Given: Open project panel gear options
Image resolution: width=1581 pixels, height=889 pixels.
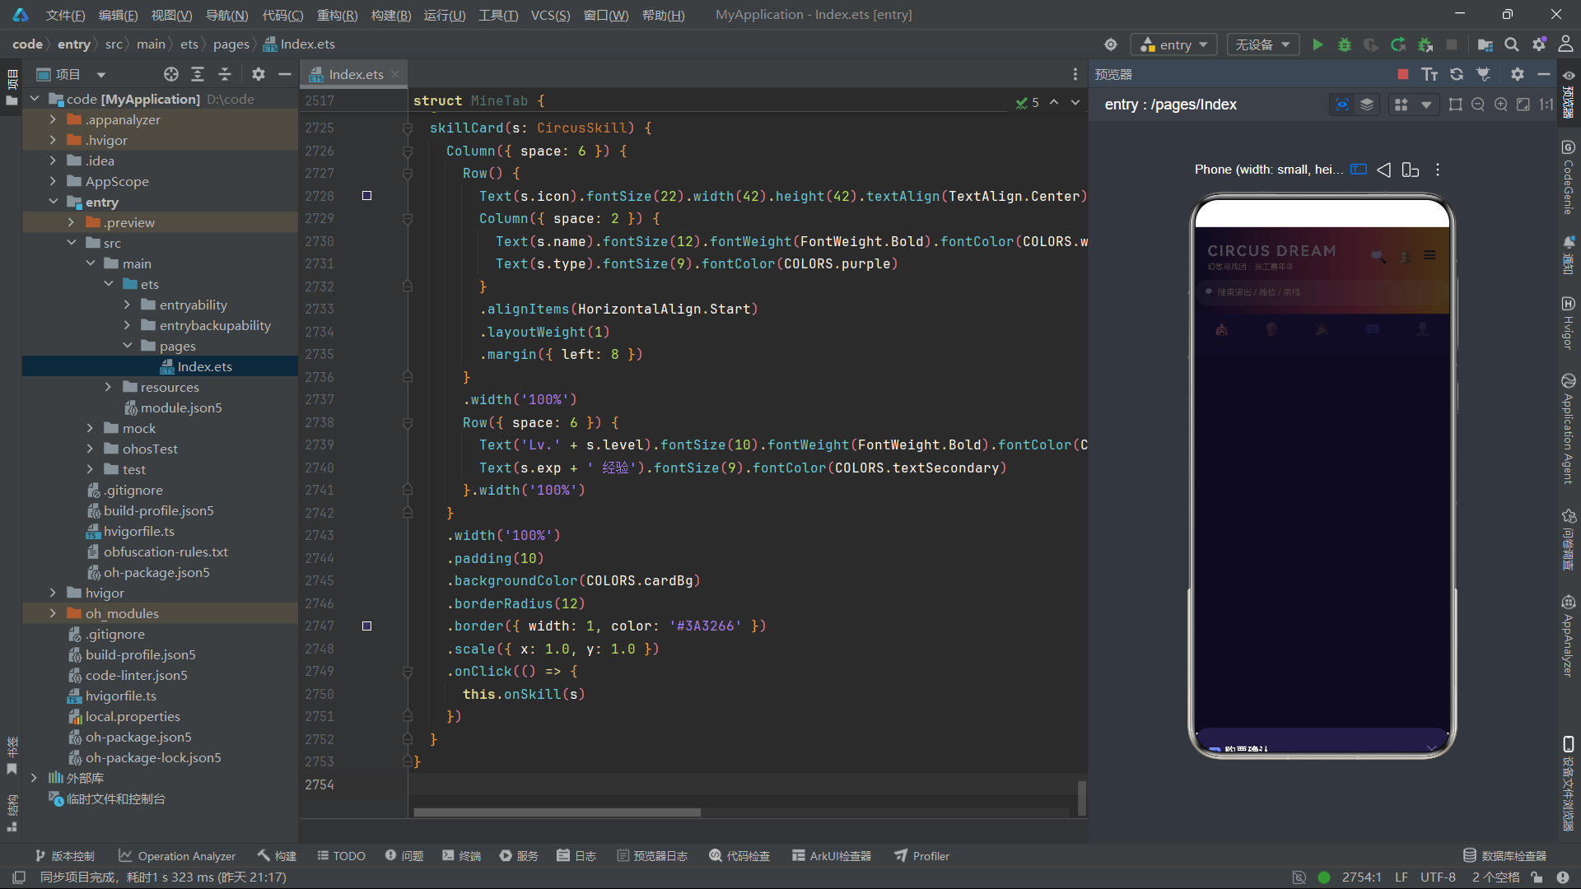Looking at the screenshot, I should click(x=259, y=74).
